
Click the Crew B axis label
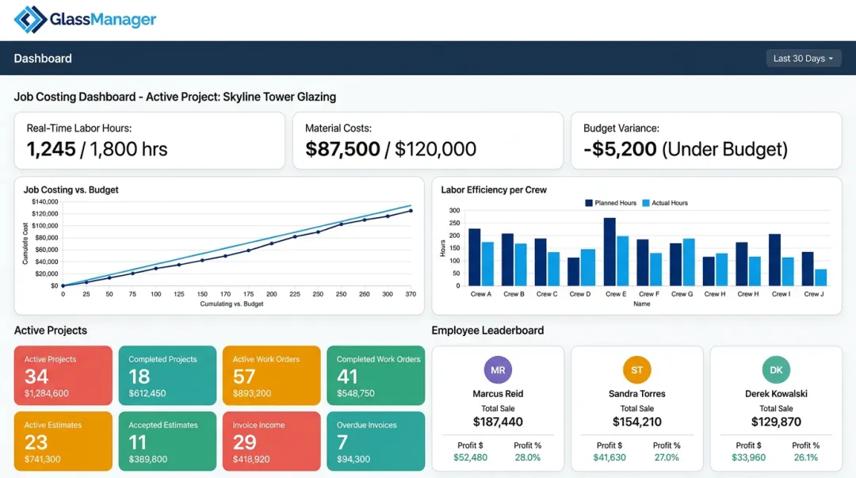point(514,294)
